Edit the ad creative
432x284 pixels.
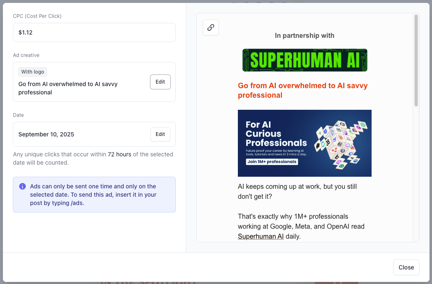[x=160, y=82]
